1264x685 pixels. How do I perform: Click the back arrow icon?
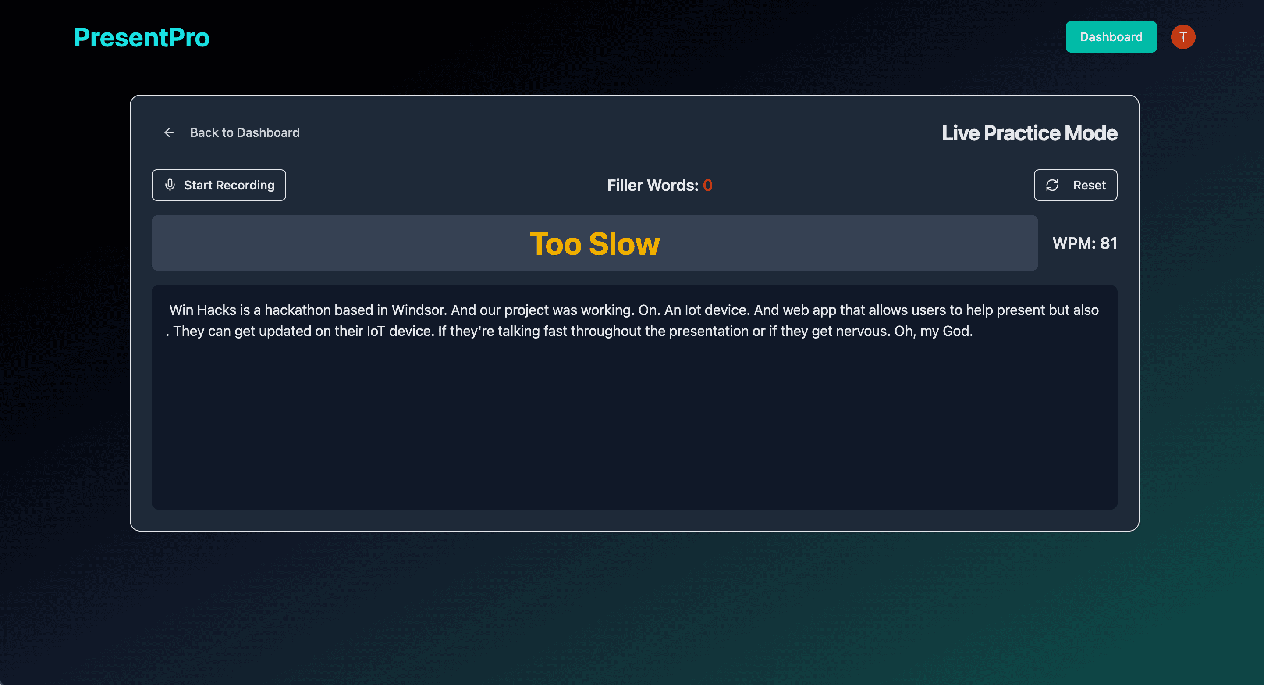[x=169, y=132]
